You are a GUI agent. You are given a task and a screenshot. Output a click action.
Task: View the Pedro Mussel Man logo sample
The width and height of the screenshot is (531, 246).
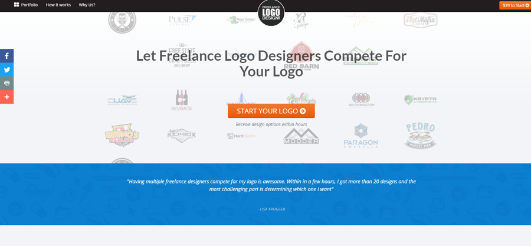420,135
